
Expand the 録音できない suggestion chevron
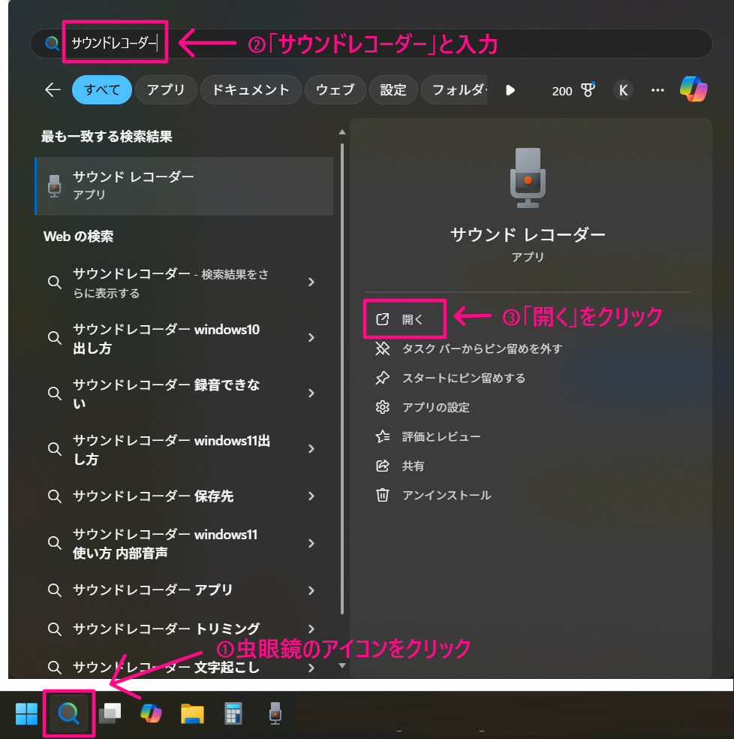coord(311,393)
